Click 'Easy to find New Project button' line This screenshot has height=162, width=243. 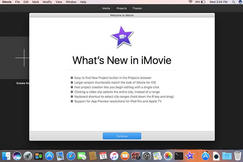click(x=113, y=78)
